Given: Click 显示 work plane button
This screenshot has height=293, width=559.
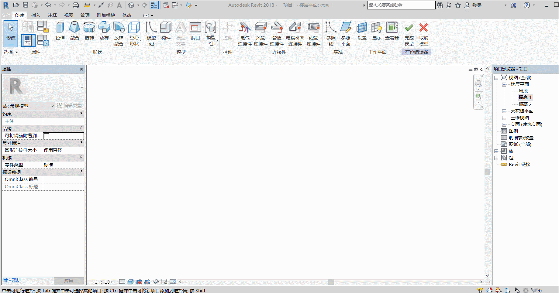Looking at the screenshot, I should click(377, 31).
